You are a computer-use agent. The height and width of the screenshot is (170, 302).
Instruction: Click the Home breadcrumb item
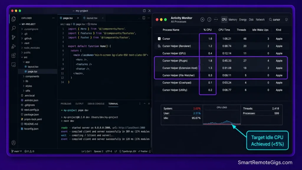tap(92, 24)
